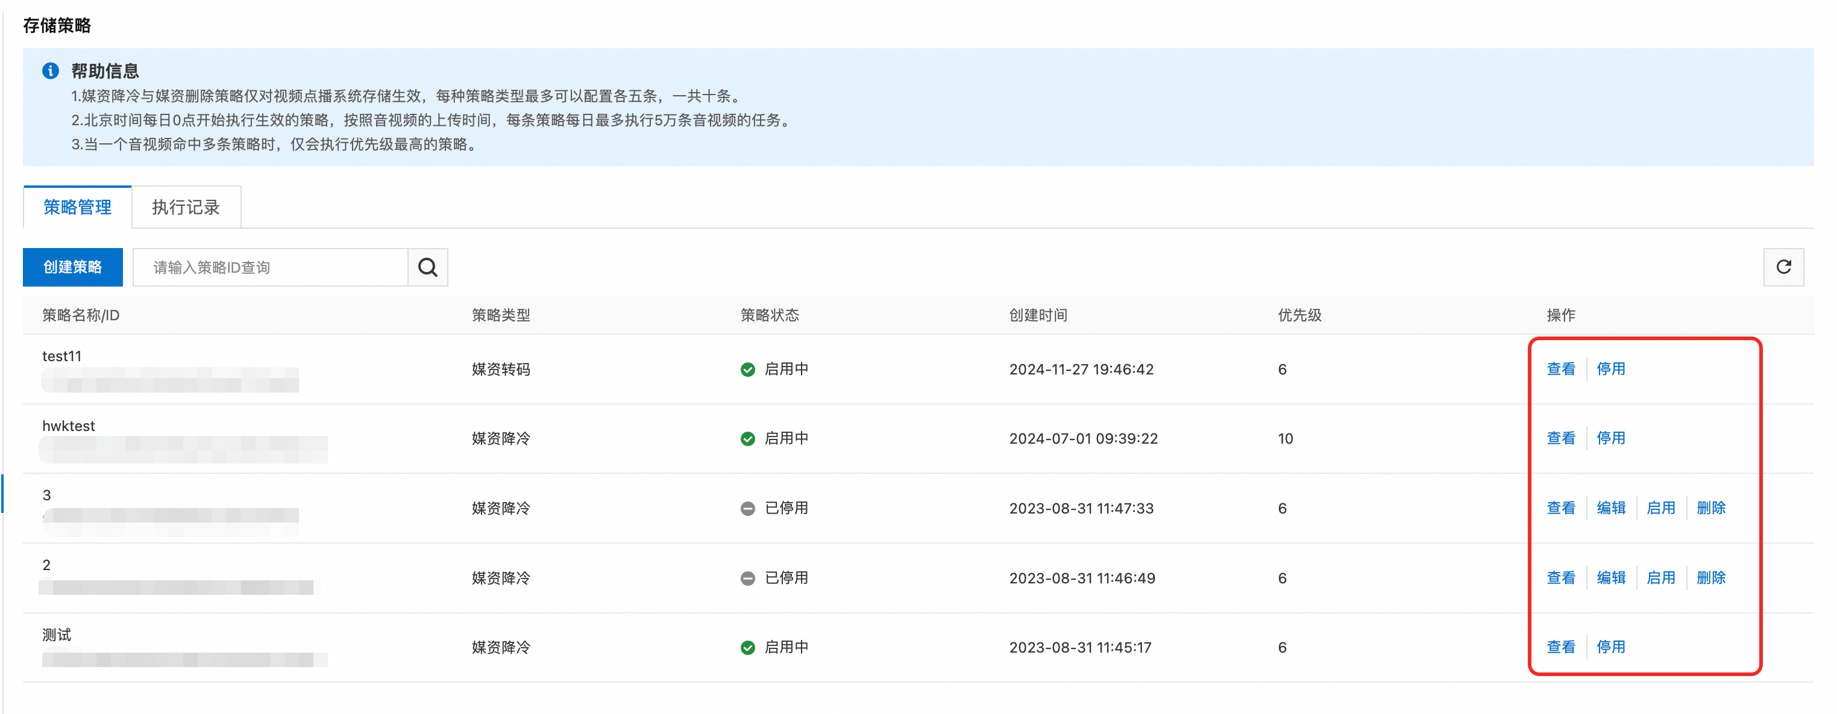Disable the hwktest policy via 停用
This screenshot has width=1837, height=714.
coord(1610,438)
